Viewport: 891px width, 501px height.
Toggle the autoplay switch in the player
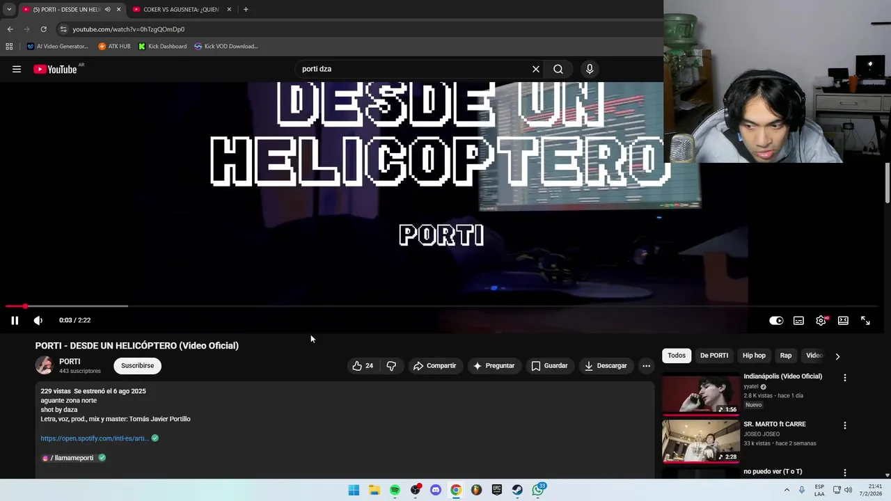(x=776, y=320)
